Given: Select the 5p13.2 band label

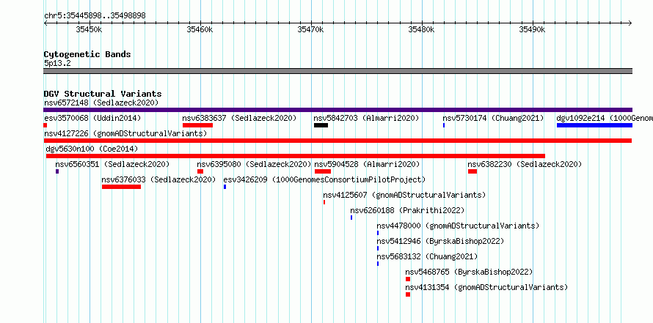Looking at the screenshot, I should tap(57, 64).
